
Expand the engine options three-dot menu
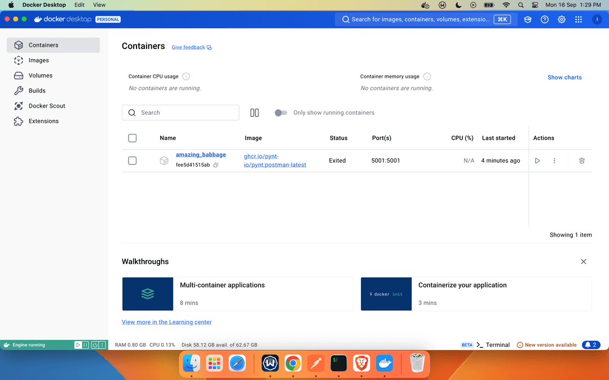pos(102,345)
